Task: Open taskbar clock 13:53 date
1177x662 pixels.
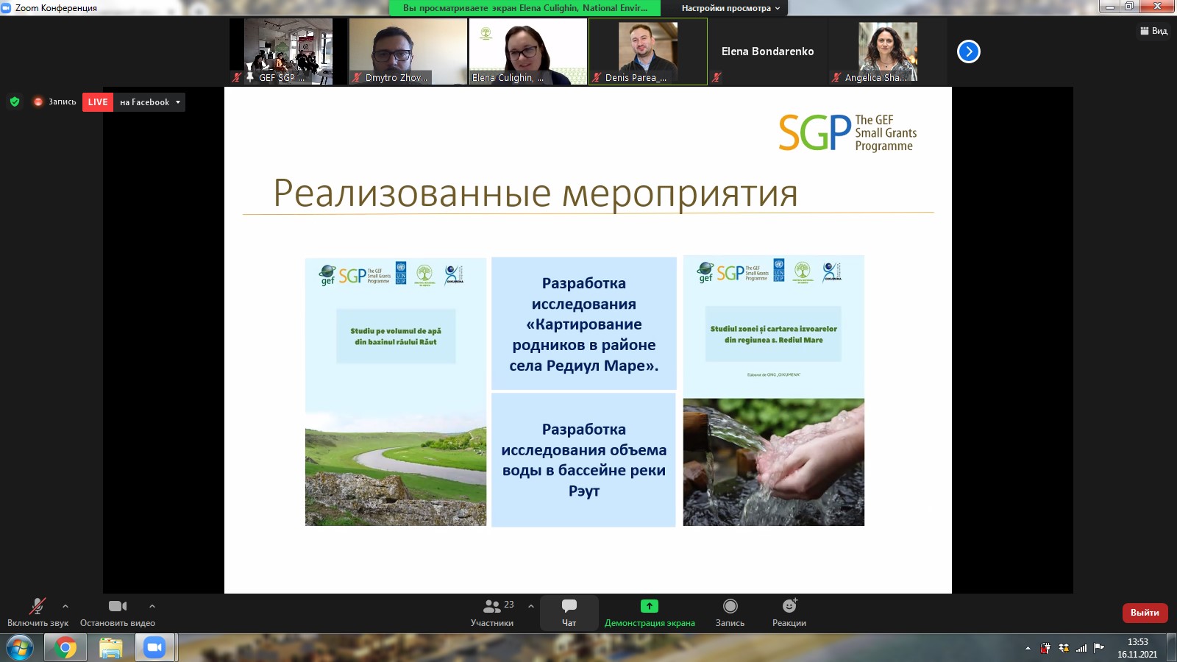Action: click(1137, 648)
